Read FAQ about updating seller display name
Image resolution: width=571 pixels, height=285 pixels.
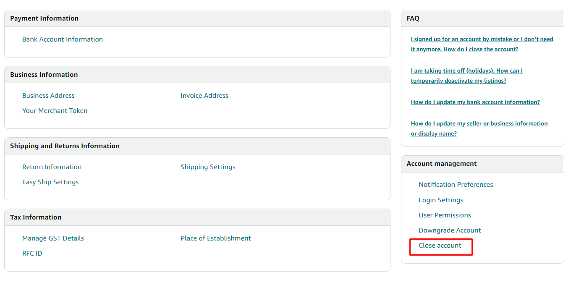pyautogui.click(x=479, y=128)
